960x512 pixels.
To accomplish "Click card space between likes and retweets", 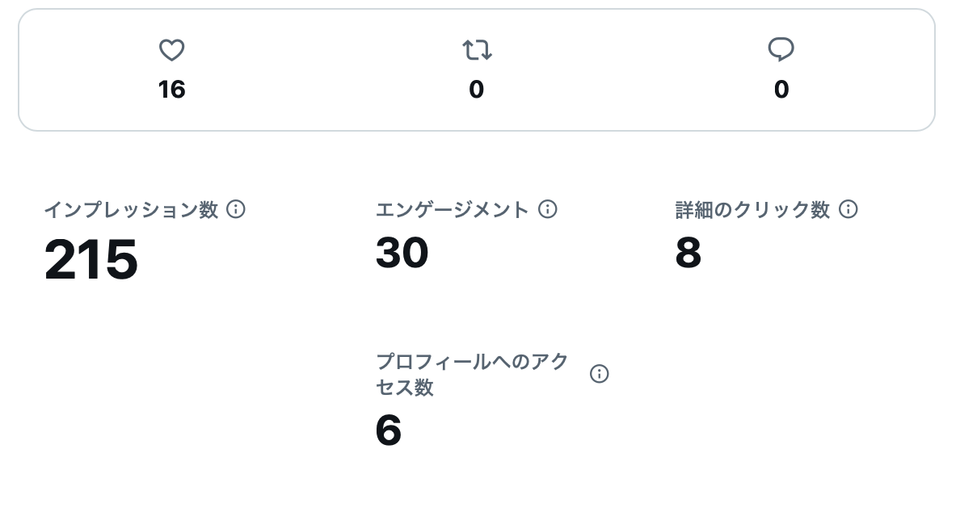I will (x=323, y=70).
